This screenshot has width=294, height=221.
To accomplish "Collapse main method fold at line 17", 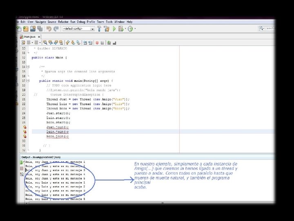I will point(28,81).
